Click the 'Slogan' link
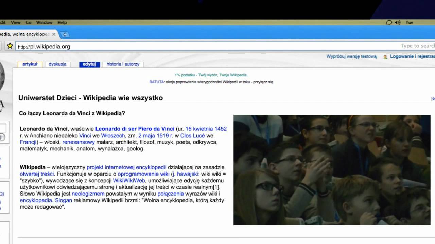Viewport: 435px width, 244px height. (x=64, y=200)
